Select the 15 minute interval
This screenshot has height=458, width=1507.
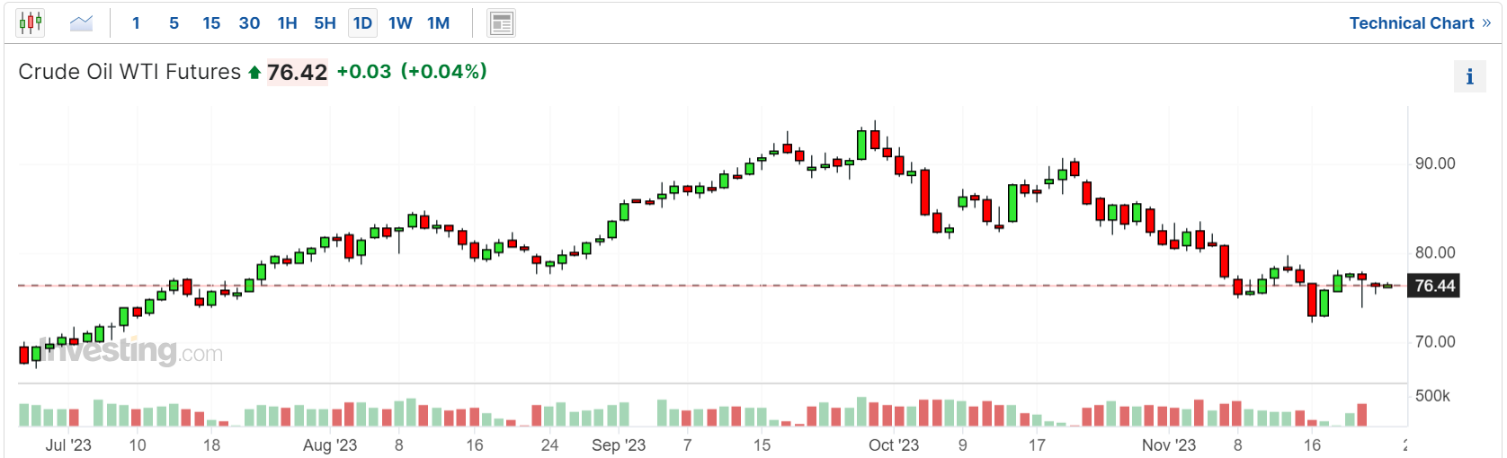pos(211,23)
